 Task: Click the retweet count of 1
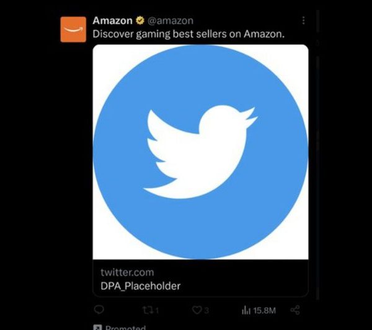[157, 310]
